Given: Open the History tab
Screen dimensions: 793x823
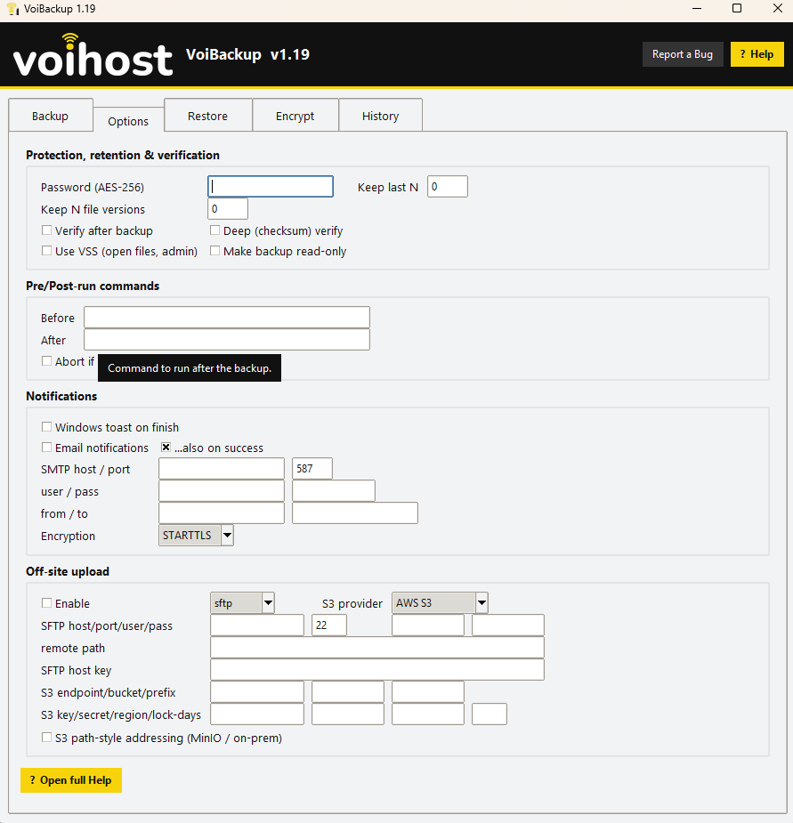Looking at the screenshot, I should [x=380, y=116].
